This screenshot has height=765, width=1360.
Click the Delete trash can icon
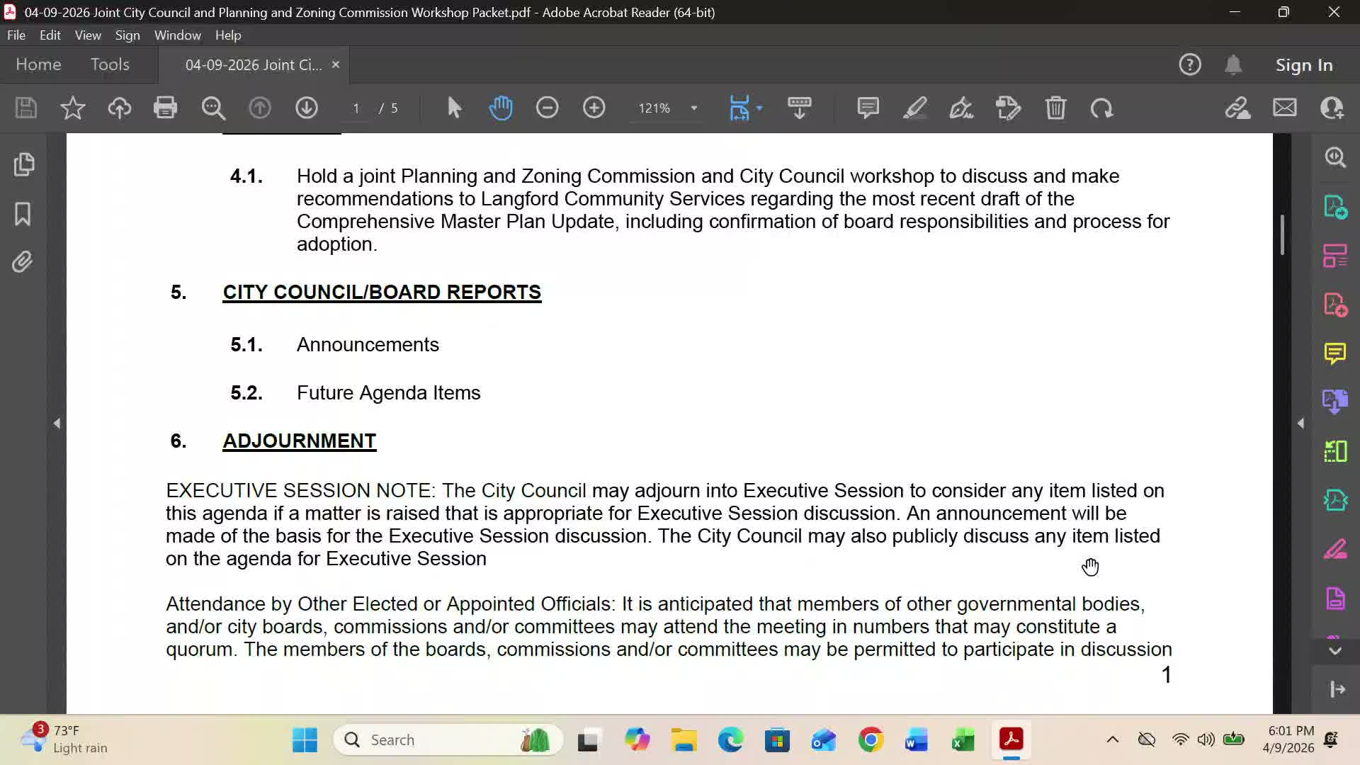pyautogui.click(x=1055, y=108)
